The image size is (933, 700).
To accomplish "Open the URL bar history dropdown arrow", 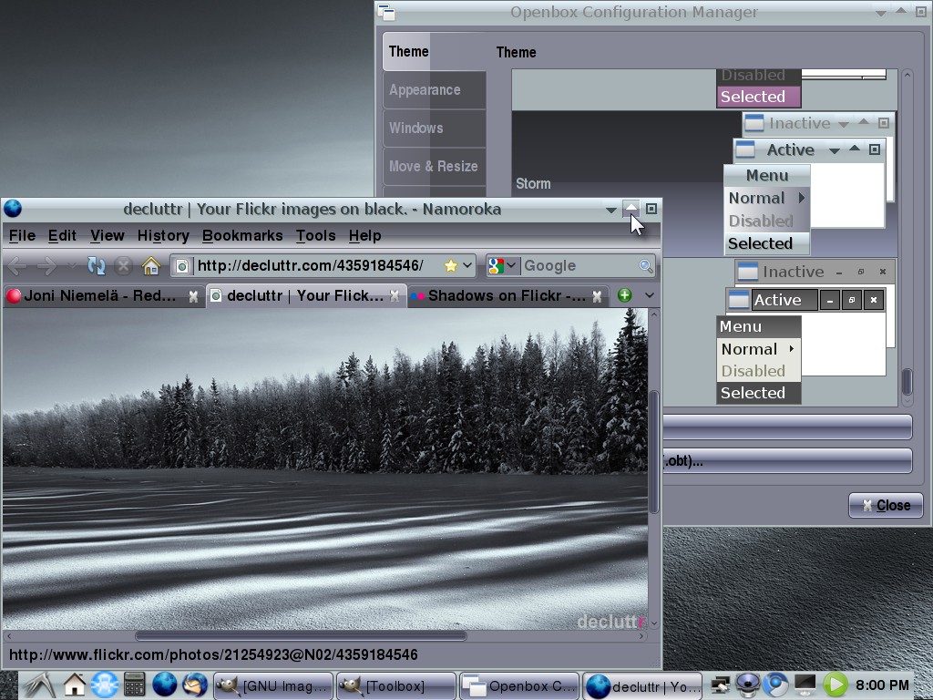I will click(x=467, y=265).
